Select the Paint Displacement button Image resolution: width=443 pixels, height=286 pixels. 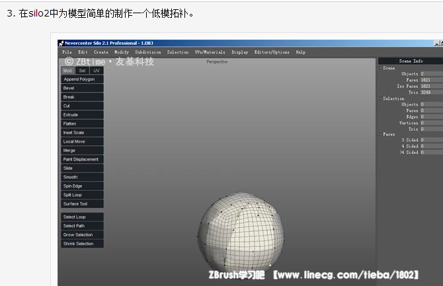click(82, 159)
